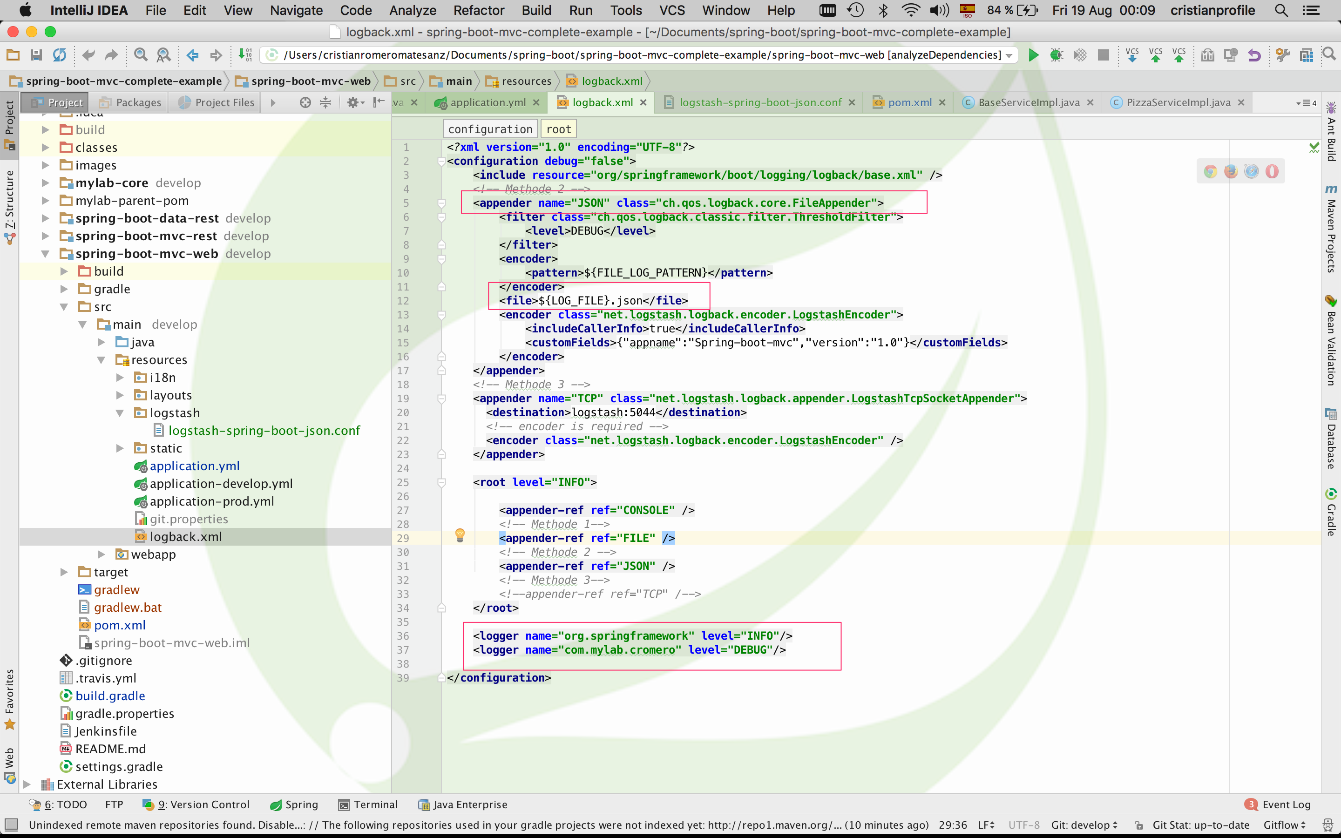Update project from VCS with blue arrow
The height and width of the screenshot is (838, 1341).
point(1133,56)
